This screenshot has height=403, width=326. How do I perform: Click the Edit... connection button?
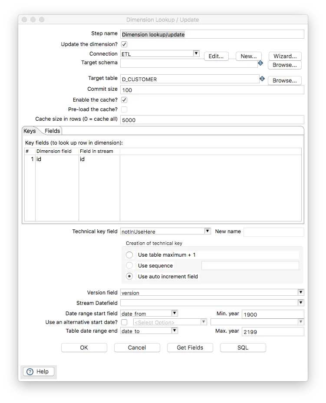click(216, 56)
